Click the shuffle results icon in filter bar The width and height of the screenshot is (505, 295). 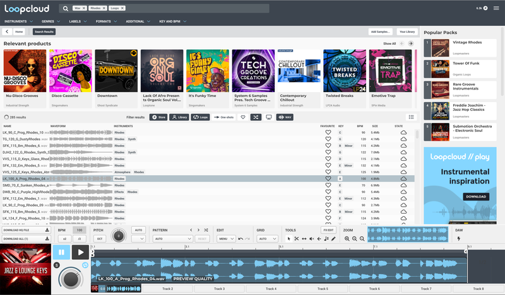click(x=255, y=117)
